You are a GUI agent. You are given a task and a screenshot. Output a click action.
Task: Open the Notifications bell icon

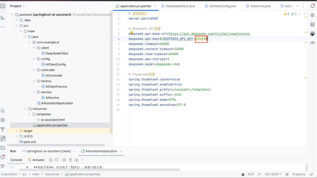point(312,6)
